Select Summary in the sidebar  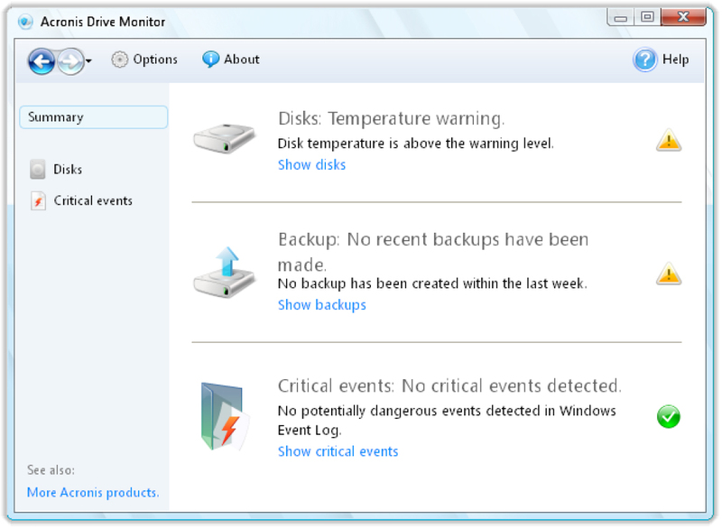94,117
